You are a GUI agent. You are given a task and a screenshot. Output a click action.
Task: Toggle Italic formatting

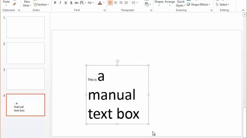60,3
